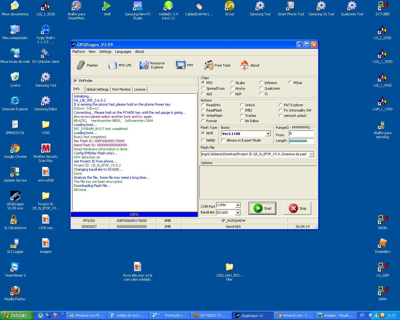400x320 pixels.
Task: Open the FMT tool
Action: [185, 65]
